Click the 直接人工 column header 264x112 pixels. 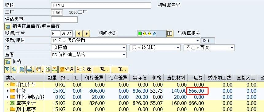pyautogui.click(x=245, y=78)
